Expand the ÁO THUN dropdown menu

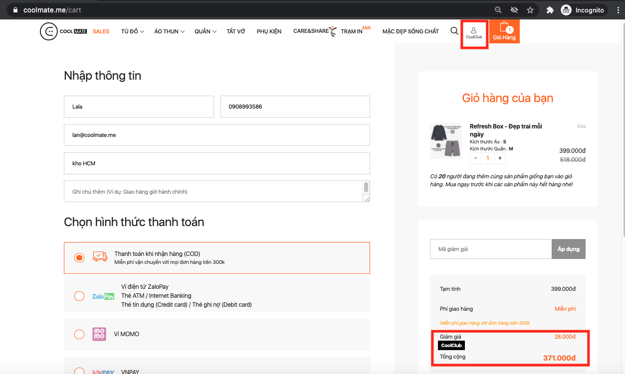[x=170, y=31]
